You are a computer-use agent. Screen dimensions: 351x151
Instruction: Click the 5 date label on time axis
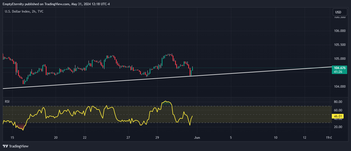point(231,137)
